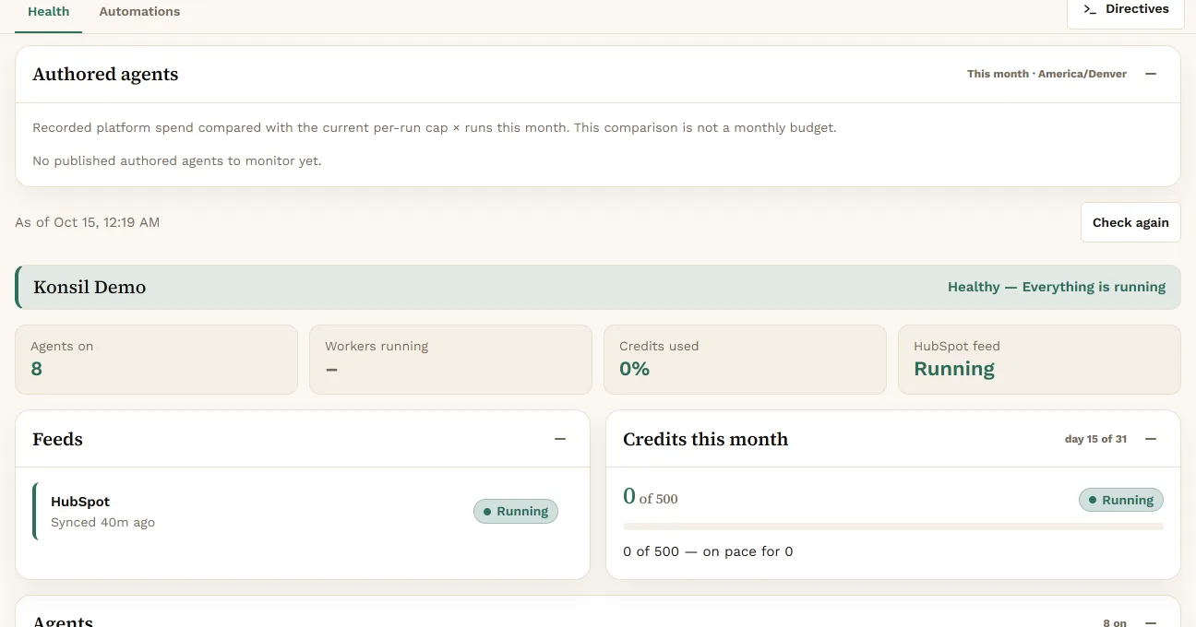Click the Feeds heading
Image resolution: width=1196 pixels, height=627 pixels.
click(x=57, y=439)
